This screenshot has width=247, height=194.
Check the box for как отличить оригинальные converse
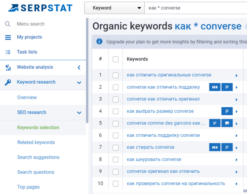pos(115,75)
